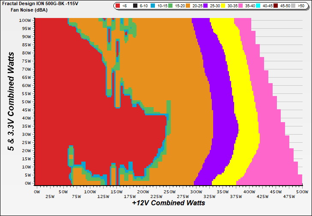Select the black 6-10 legend swatch

(x=135, y=6)
